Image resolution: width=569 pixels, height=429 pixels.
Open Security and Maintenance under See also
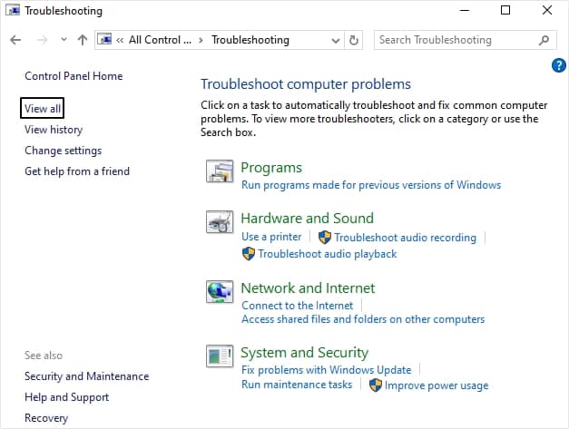click(x=87, y=376)
